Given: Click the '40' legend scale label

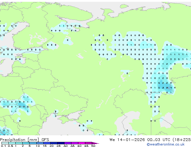Looking at the screenshot, I should click(80, 146).
